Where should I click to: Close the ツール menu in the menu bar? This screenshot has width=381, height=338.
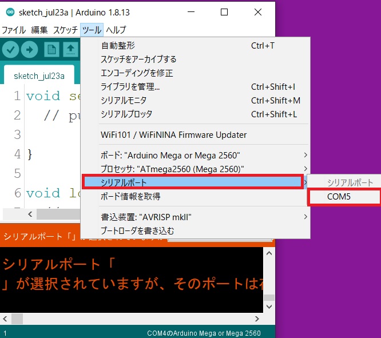(92, 30)
